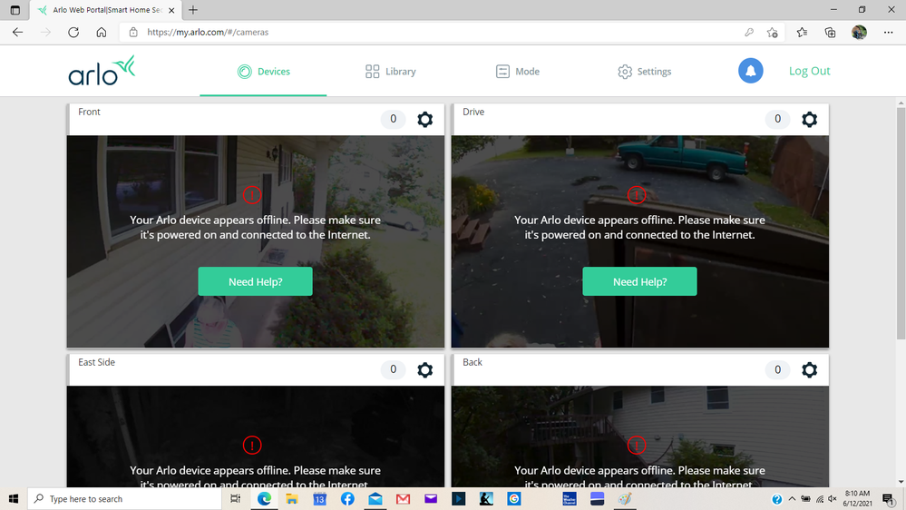Open the browser profile avatar

(x=859, y=33)
